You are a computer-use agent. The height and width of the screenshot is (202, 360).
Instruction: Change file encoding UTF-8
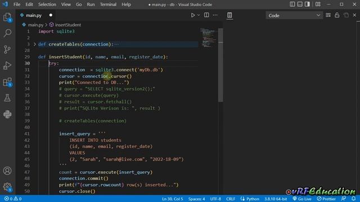coord(215,199)
